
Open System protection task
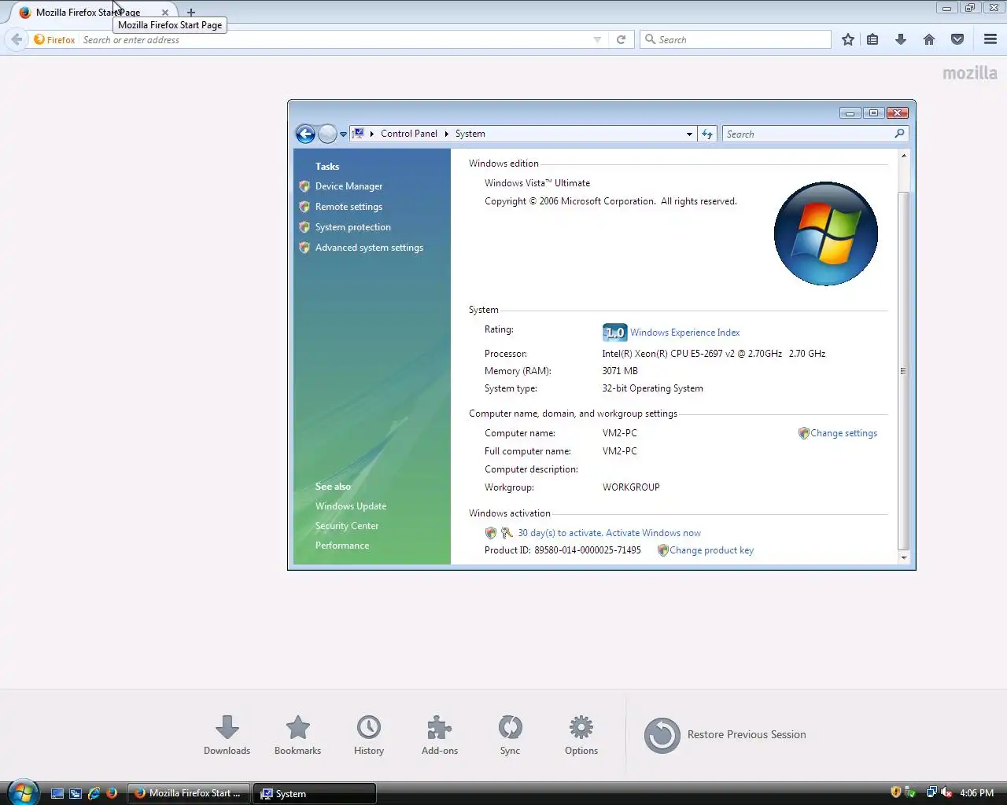(x=353, y=227)
